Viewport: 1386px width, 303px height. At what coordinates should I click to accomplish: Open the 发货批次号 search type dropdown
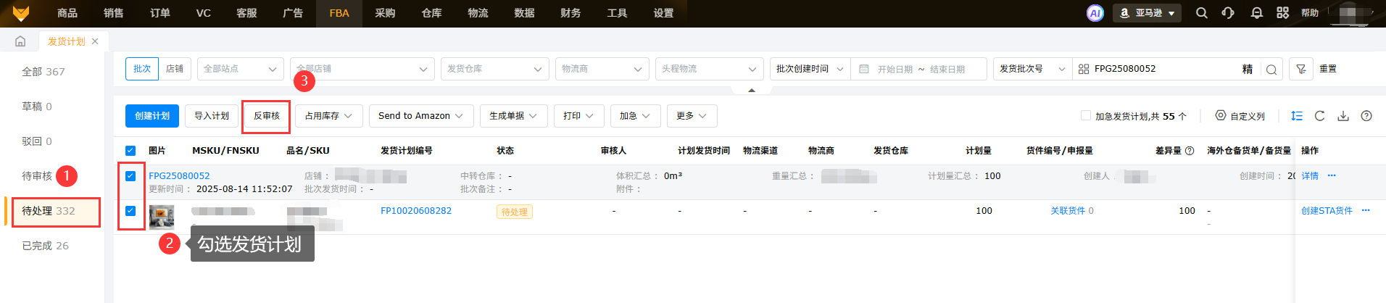pyautogui.click(x=1032, y=69)
